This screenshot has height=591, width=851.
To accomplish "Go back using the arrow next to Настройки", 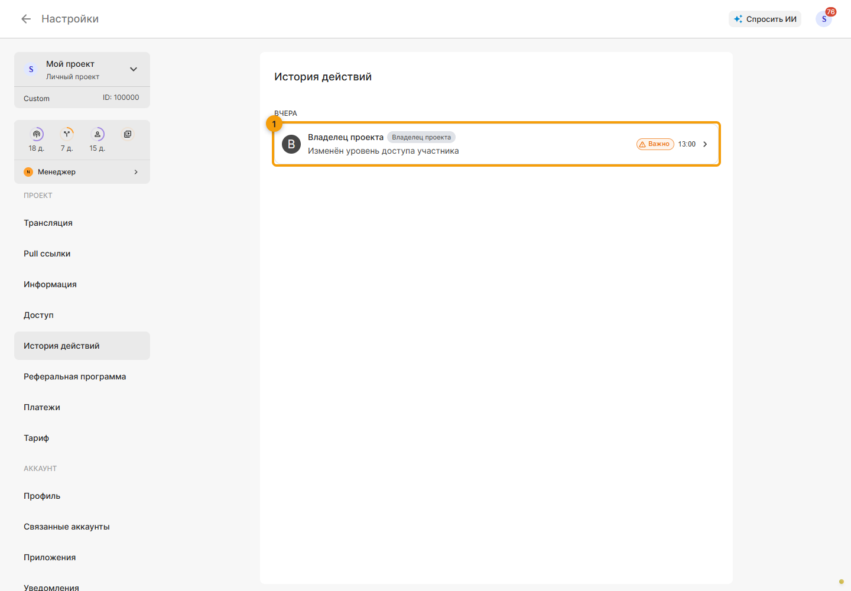I will pyautogui.click(x=26, y=19).
